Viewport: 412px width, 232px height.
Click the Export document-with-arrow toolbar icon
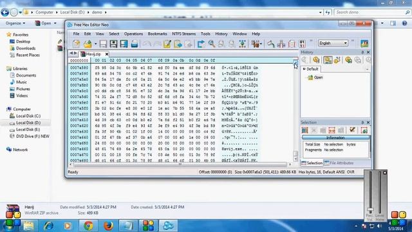pyautogui.click(x=178, y=44)
